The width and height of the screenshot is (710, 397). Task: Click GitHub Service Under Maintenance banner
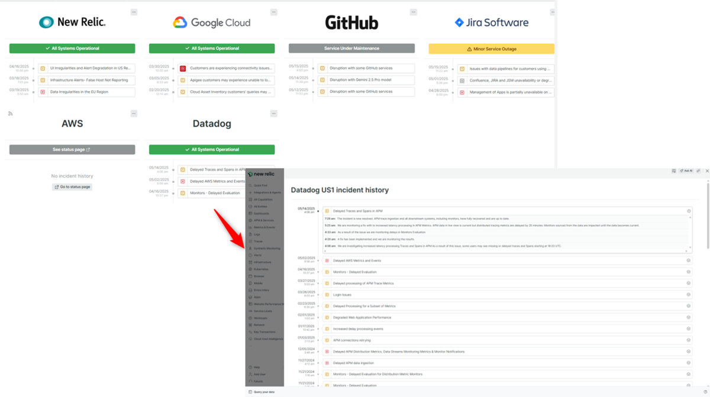tap(351, 49)
